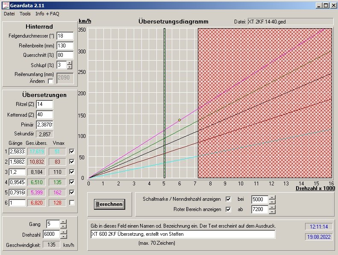Decrease the Gang value with down arrow
This screenshot has height=255, width=338.
64,226
